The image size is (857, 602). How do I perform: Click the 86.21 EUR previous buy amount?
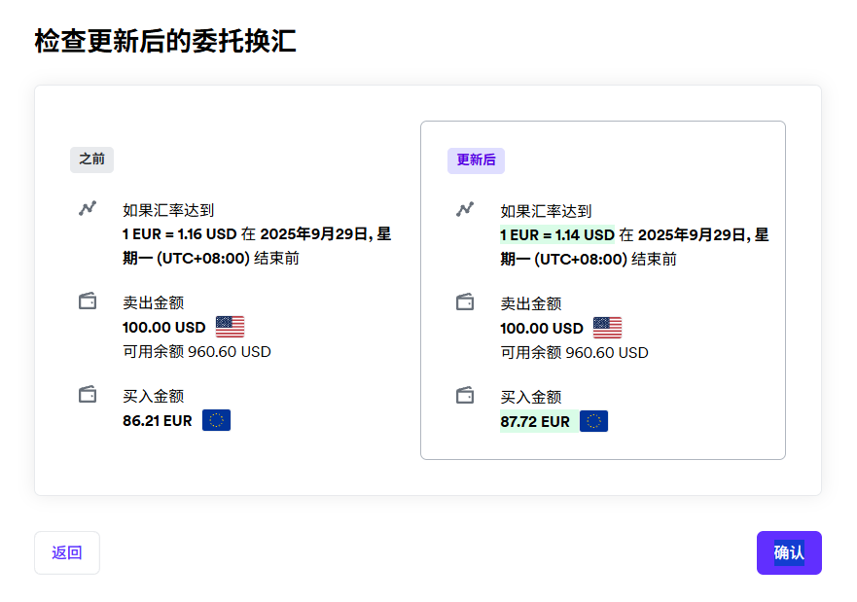tap(158, 421)
